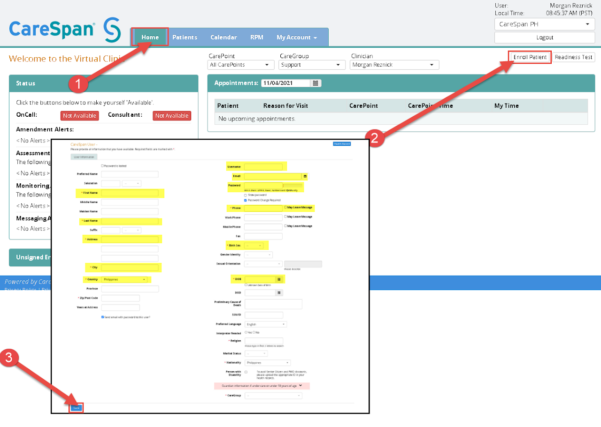
Task: Tick the Unknown date of birth checkbox
Action: click(246, 285)
